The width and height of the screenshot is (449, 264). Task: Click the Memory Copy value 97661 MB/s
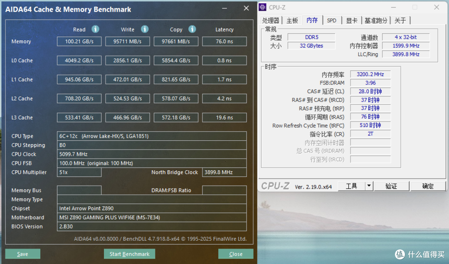pyautogui.click(x=176, y=41)
